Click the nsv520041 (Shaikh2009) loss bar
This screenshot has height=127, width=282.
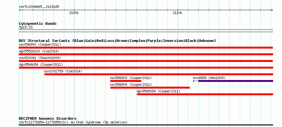coord(146,61)
